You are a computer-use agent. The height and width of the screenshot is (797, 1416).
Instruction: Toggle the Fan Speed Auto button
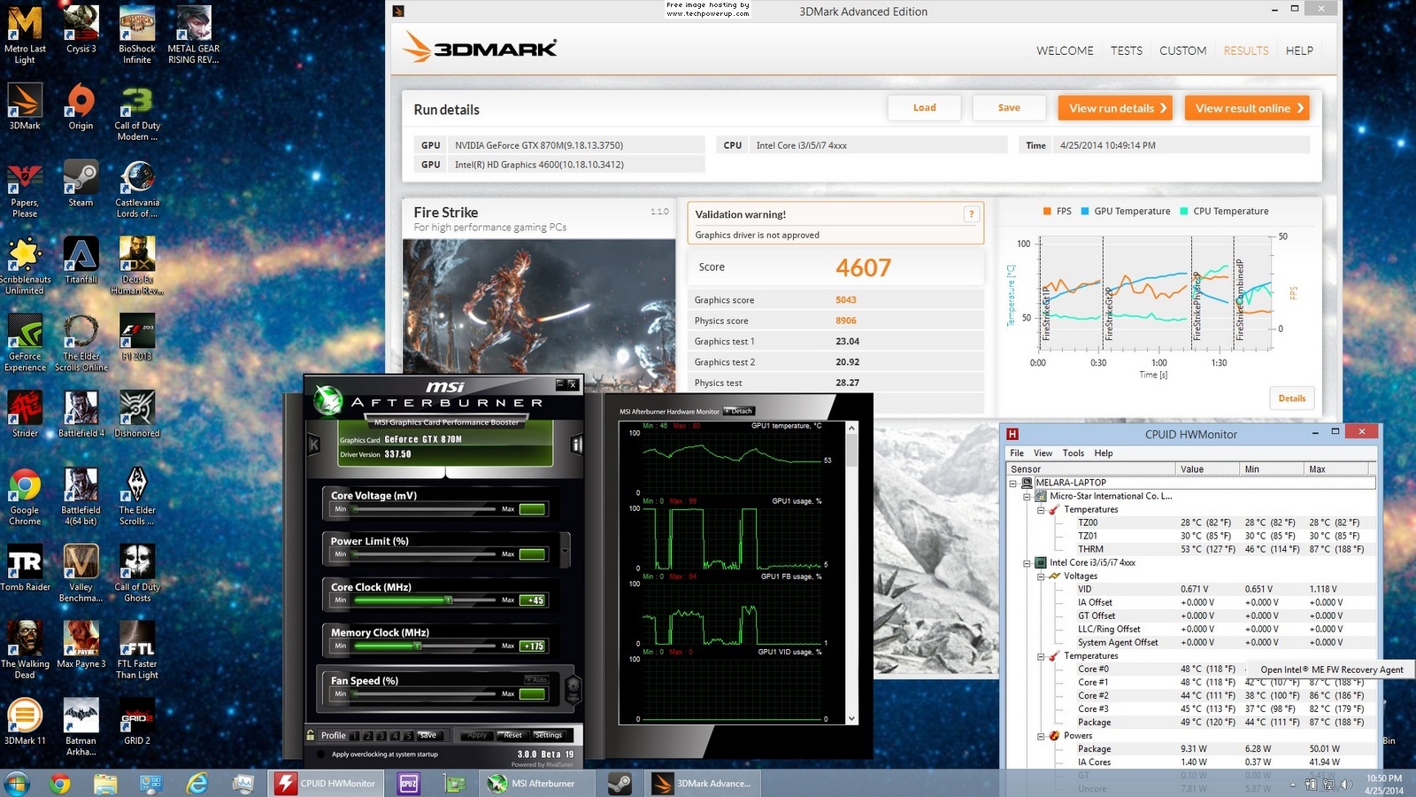pos(536,679)
